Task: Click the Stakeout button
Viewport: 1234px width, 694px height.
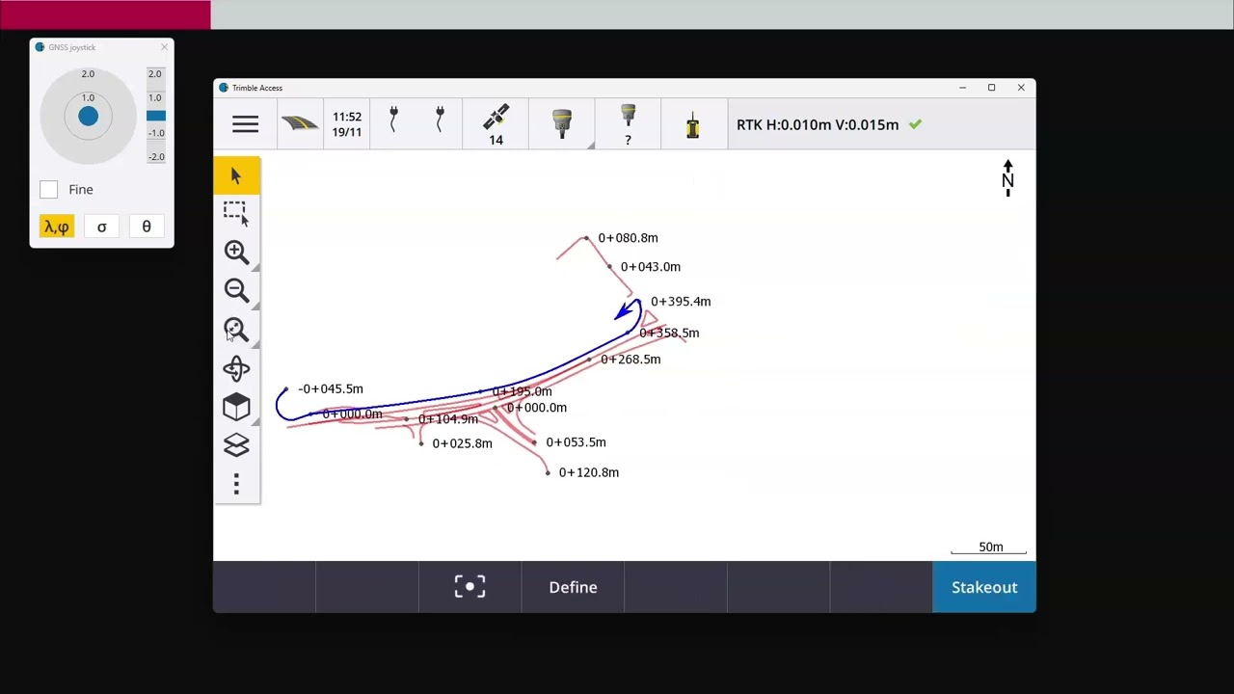Action: point(984,587)
